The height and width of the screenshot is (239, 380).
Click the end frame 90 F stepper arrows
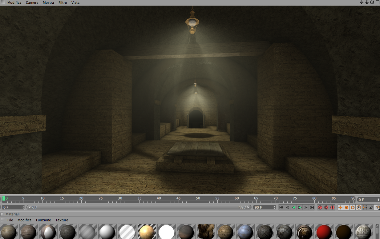[274, 208]
